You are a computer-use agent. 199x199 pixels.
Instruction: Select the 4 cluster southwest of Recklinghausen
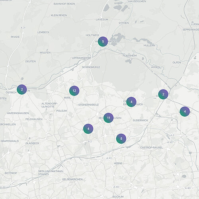tap(88, 129)
